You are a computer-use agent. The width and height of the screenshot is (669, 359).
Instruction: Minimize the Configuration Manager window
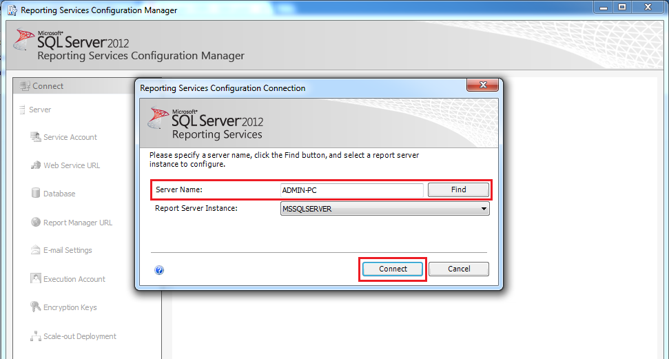603,8
